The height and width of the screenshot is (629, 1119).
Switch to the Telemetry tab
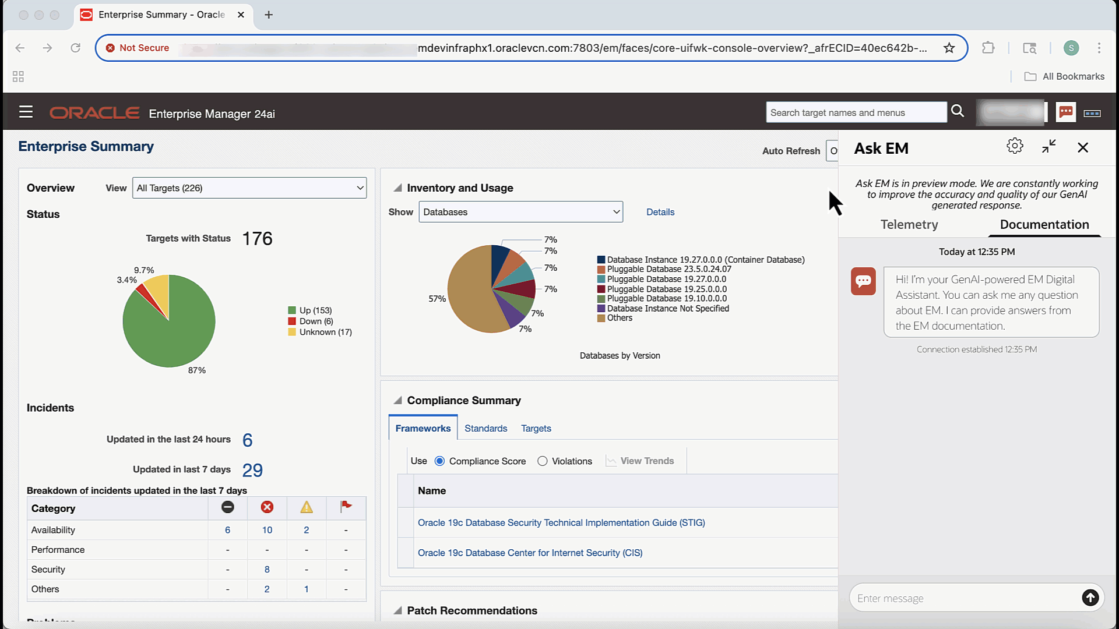point(909,225)
